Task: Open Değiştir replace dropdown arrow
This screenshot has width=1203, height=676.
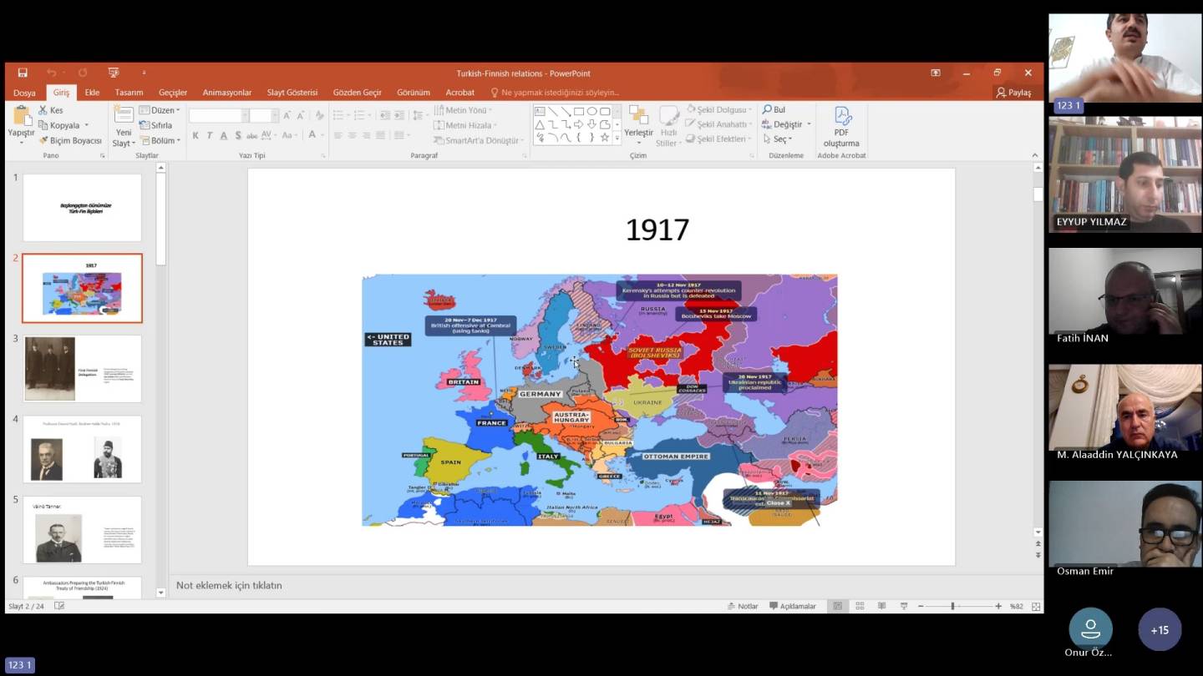Action: point(809,124)
